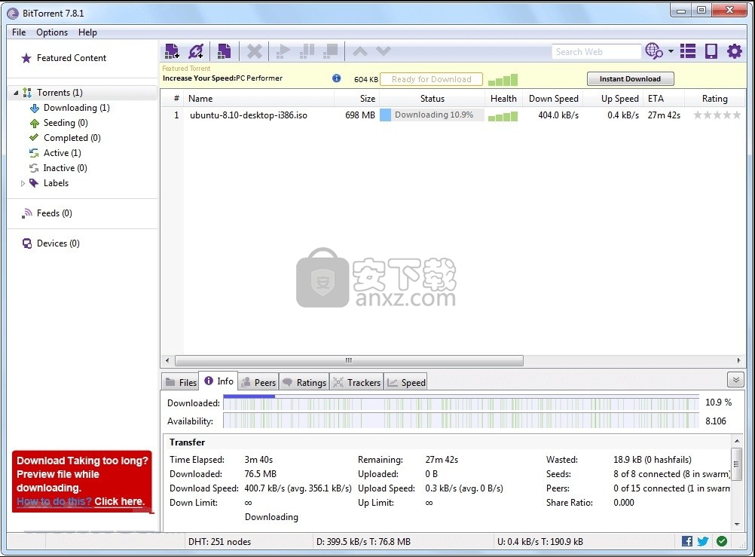755x557 pixels.
Task: Click the remote device icon in toolbar
Action: [x=711, y=51]
